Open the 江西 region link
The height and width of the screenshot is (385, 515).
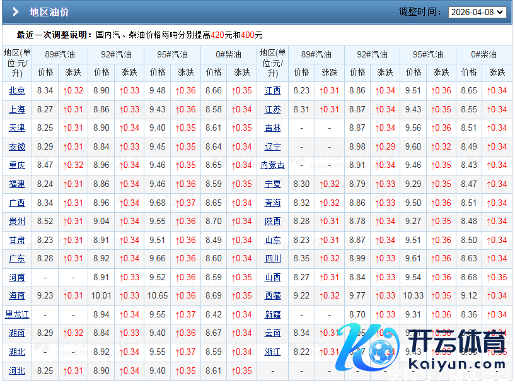[273, 91]
